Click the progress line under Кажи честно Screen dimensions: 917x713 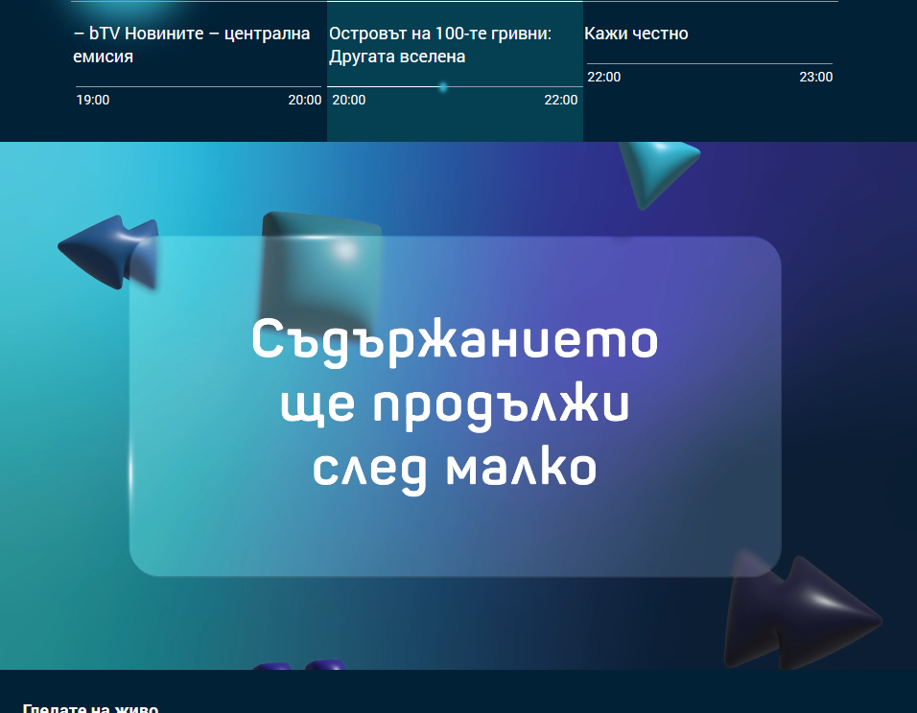coord(710,64)
